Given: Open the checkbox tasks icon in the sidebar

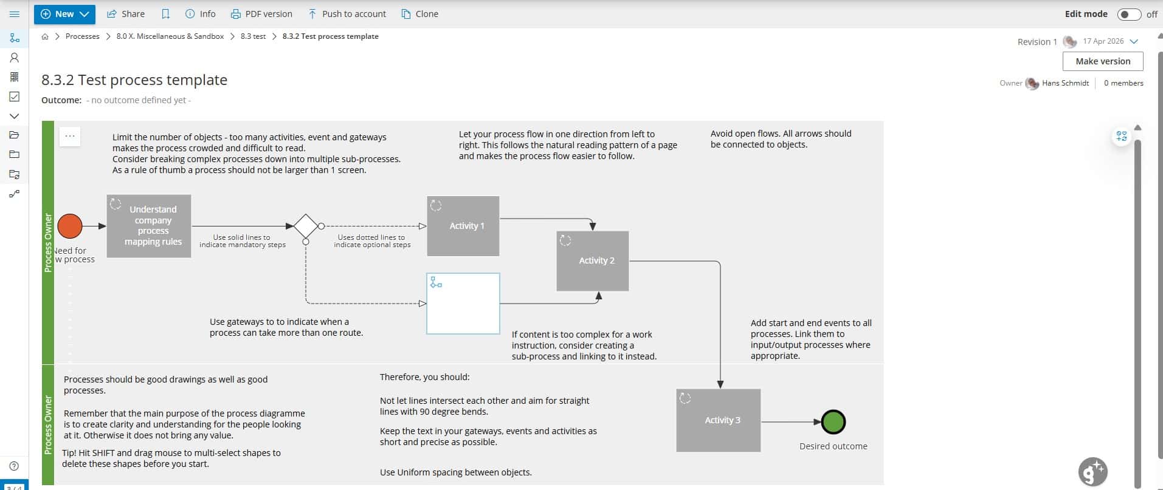Looking at the screenshot, I should pyautogui.click(x=15, y=97).
